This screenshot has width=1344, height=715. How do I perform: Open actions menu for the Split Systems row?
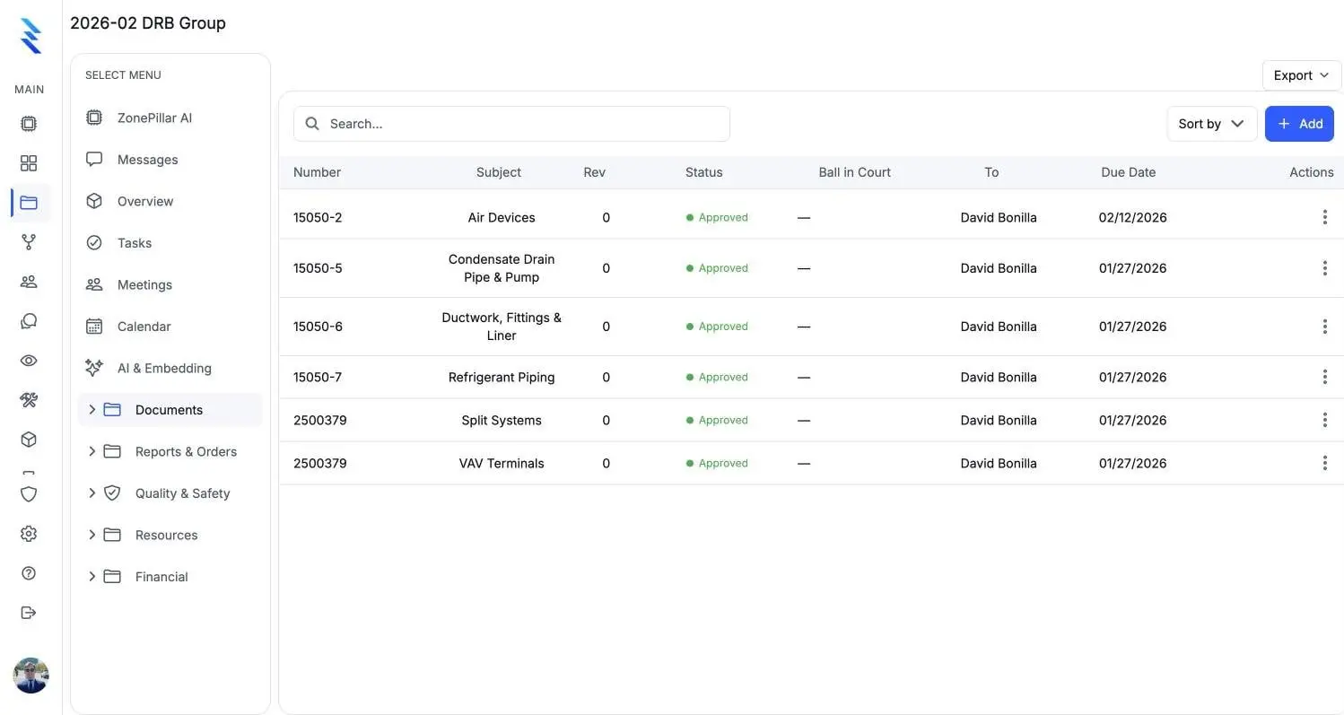[1324, 420]
